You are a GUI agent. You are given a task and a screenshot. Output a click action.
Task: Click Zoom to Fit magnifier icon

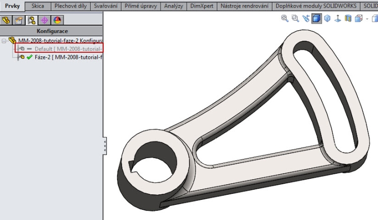pos(285,19)
